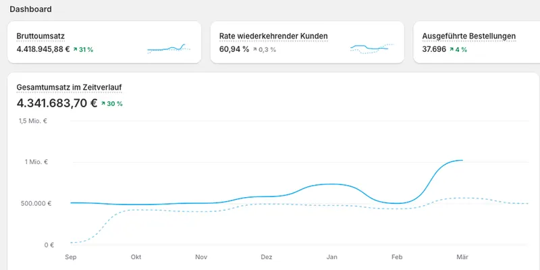Click the dotted comparison line near Okt

[138, 210]
